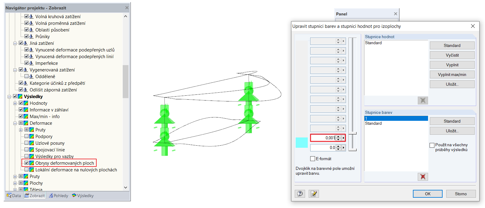Switch to the Výsledky tab at bottom
Image resolution: width=485 pixels, height=208 pixels.
[x=83, y=196]
